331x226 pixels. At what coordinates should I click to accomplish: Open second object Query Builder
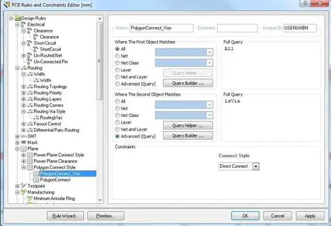188,136
